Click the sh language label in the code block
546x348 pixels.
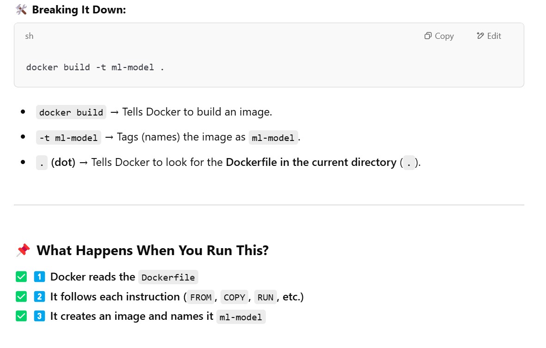[x=29, y=36]
